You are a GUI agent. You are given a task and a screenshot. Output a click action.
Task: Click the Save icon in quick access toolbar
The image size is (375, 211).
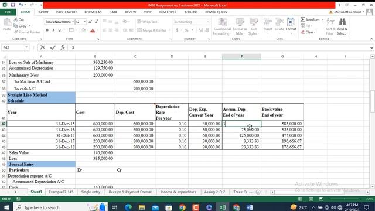pyautogui.click(x=13, y=5)
